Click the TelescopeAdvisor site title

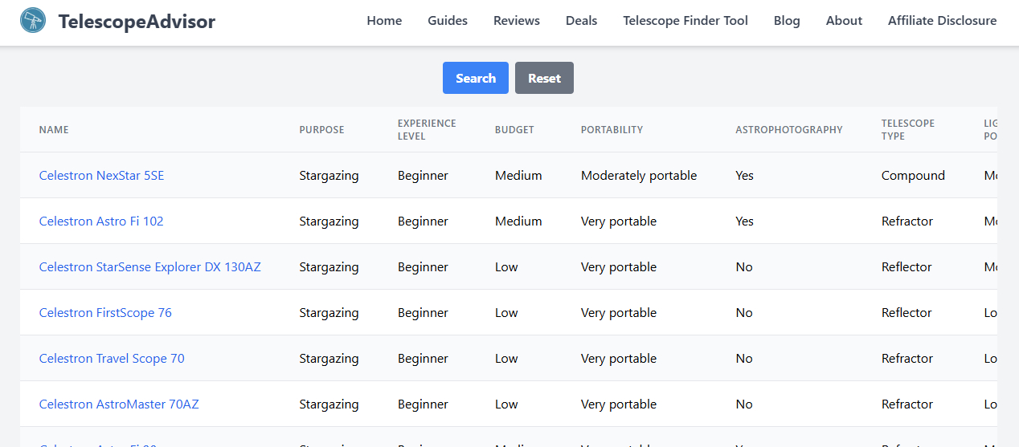137,22
